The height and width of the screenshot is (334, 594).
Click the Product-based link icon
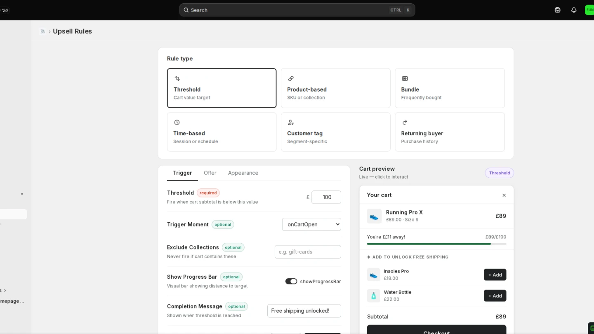pos(291,78)
